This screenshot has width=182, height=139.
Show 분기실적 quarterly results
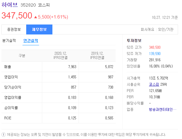click(x=9, y=40)
